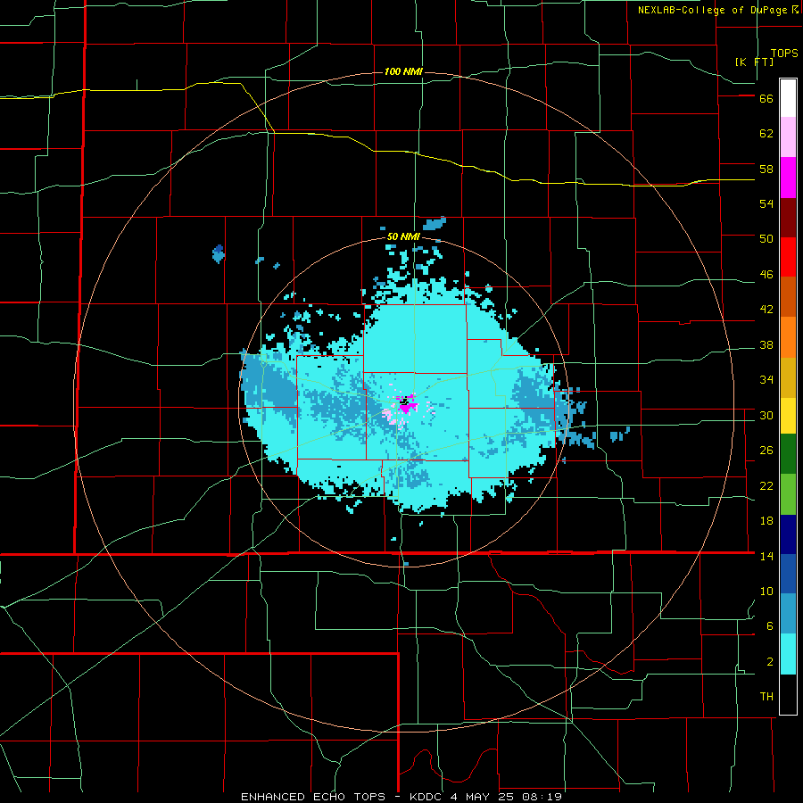Click the bright orange legend swatch
The image size is (803, 803).
coord(788,337)
